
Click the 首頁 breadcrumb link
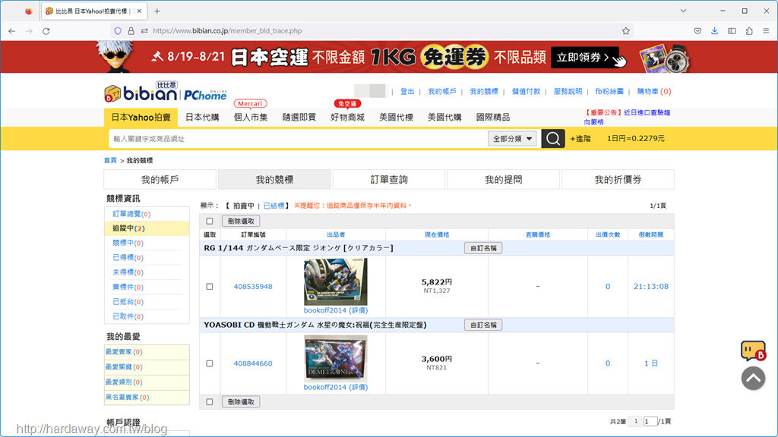click(110, 161)
